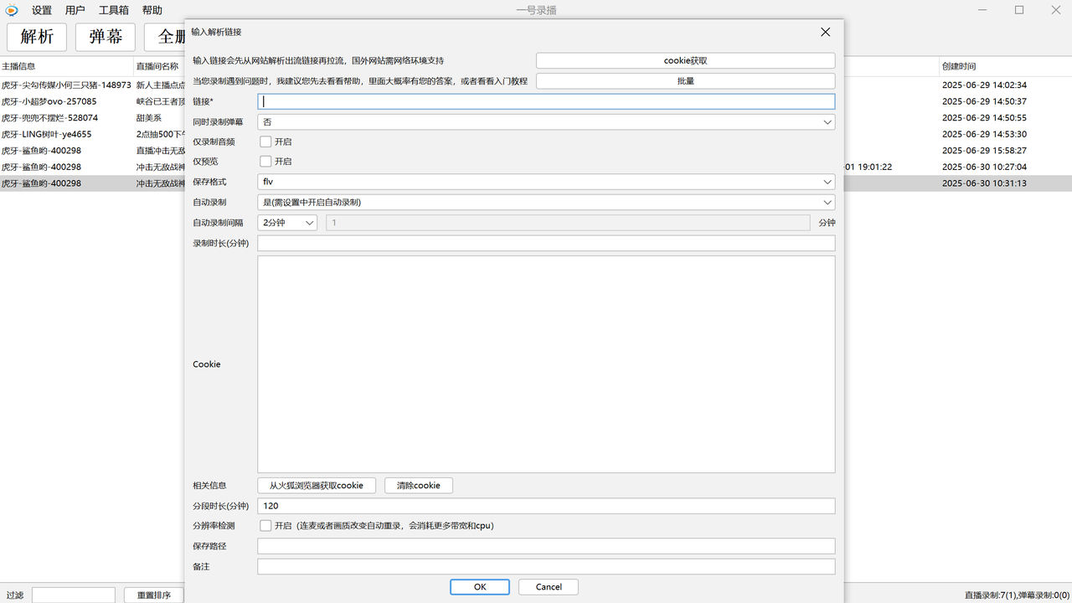Click into the 链接 input field

(545, 101)
